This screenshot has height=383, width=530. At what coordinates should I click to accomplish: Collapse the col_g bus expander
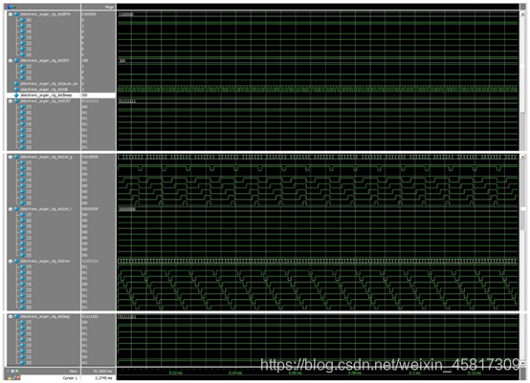(x=11, y=158)
